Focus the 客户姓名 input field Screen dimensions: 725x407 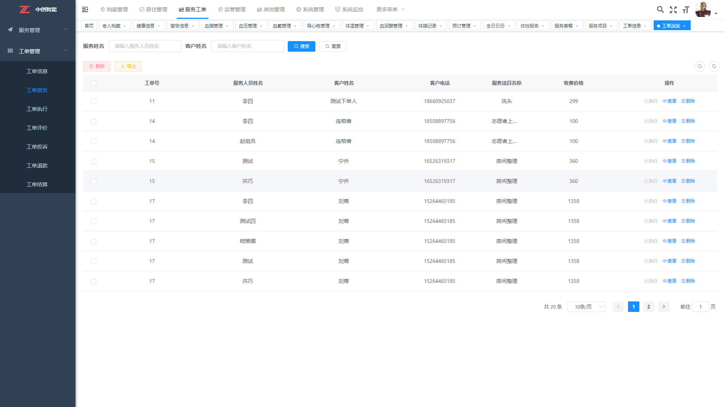click(247, 46)
